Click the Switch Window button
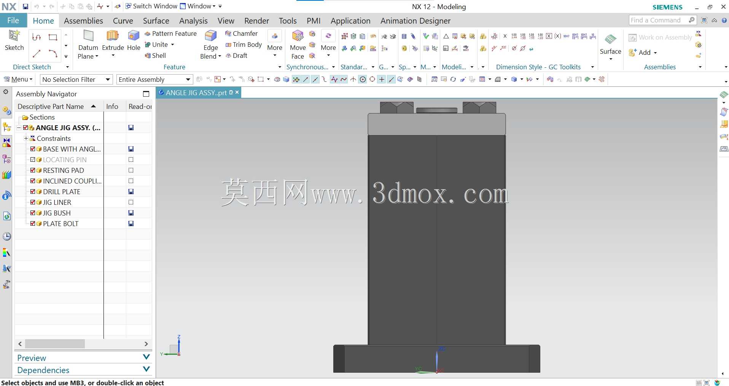The width and height of the screenshot is (729, 386). pos(151,6)
